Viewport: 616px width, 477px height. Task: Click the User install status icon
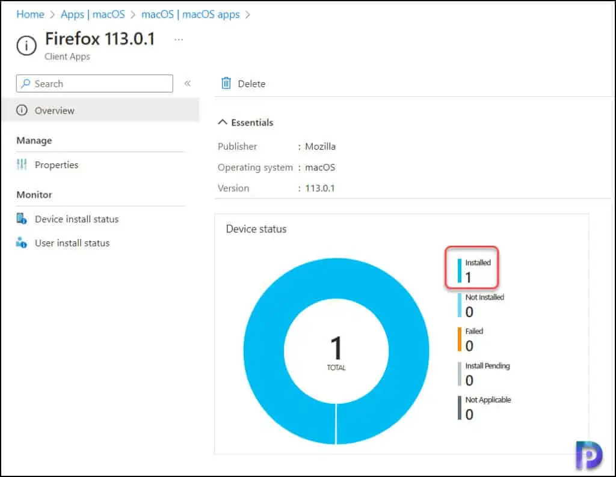click(x=22, y=243)
